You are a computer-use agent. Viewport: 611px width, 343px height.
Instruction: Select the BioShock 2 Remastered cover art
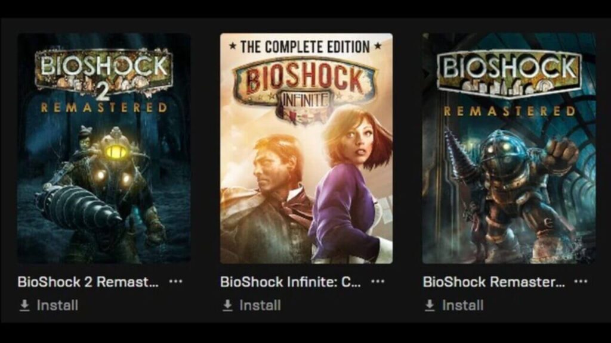click(104, 148)
